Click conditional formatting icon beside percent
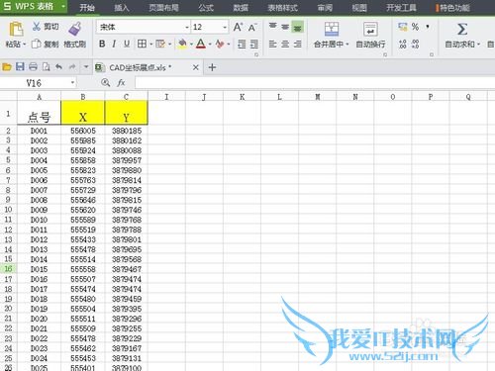The image size is (495, 371). tap(403, 27)
